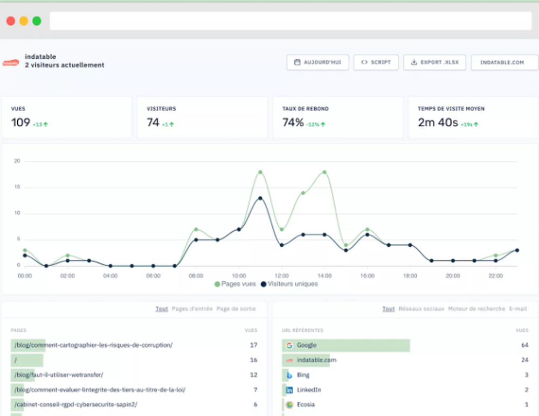The image size is (539, 416).
Task: Click the LinkedIn referrer row
Action: 406,390
